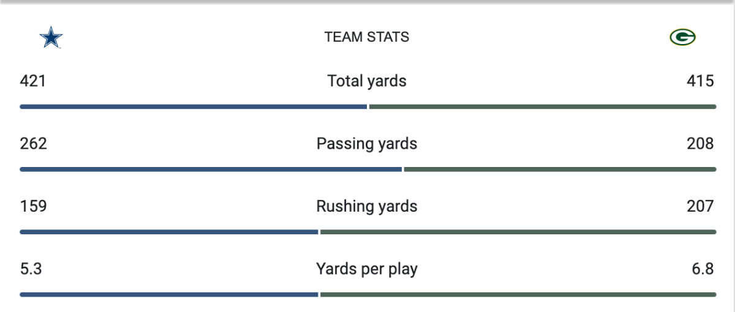Select the Cowboys passing yards value 262
The height and width of the screenshot is (312, 735).
coord(34,144)
